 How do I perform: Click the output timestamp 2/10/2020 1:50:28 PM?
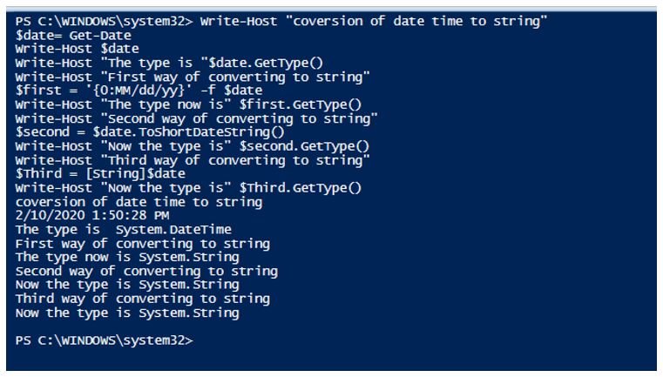(x=92, y=215)
